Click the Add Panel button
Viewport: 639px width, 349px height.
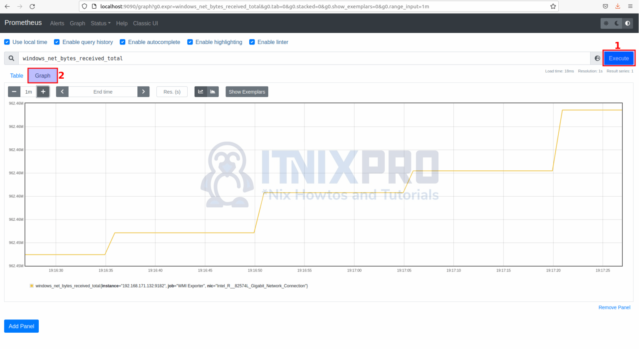pyautogui.click(x=21, y=326)
